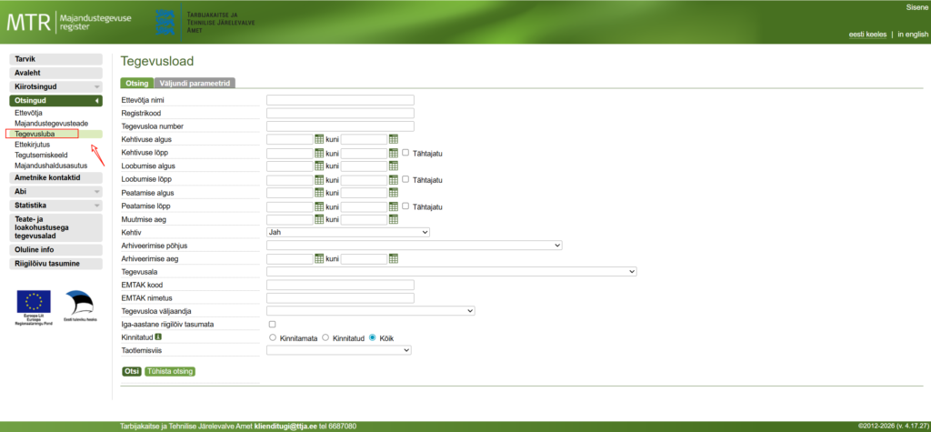Open calendar for Arhiveerimise aeg end date
This screenshot has height=432, width=931.
point(394,258)
